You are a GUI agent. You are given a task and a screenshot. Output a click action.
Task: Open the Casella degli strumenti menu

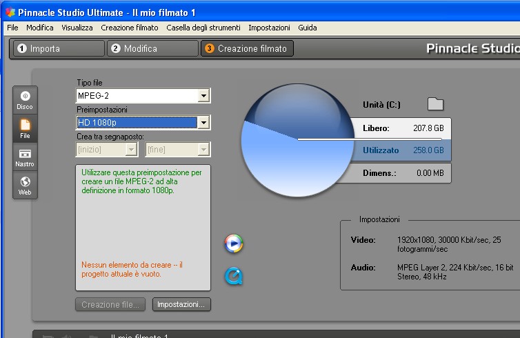203,28
